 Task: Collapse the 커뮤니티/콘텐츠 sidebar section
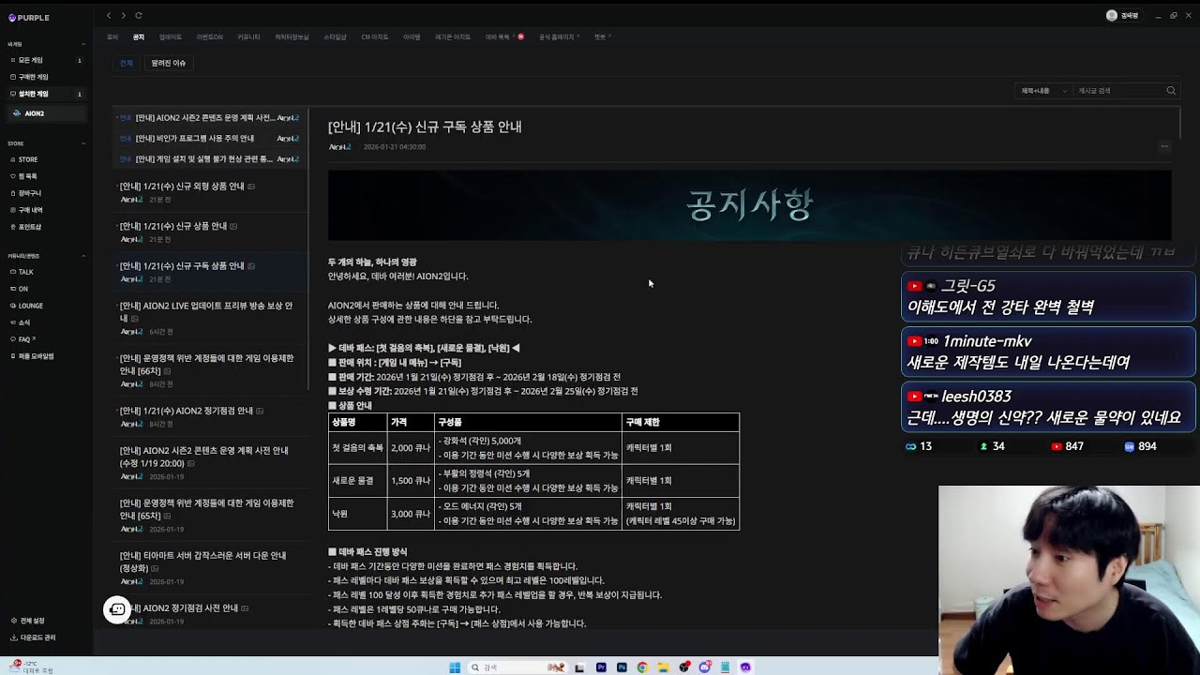point(83,256)
